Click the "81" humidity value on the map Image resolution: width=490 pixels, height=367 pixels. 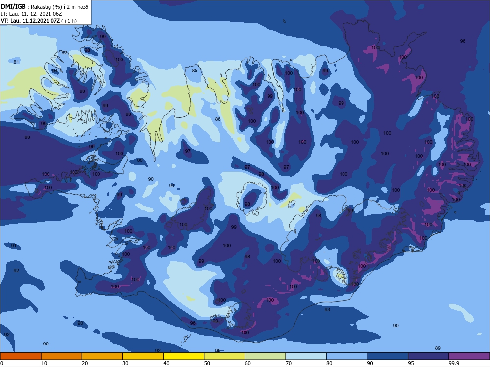pyautogui.click(x=16, y=62)
